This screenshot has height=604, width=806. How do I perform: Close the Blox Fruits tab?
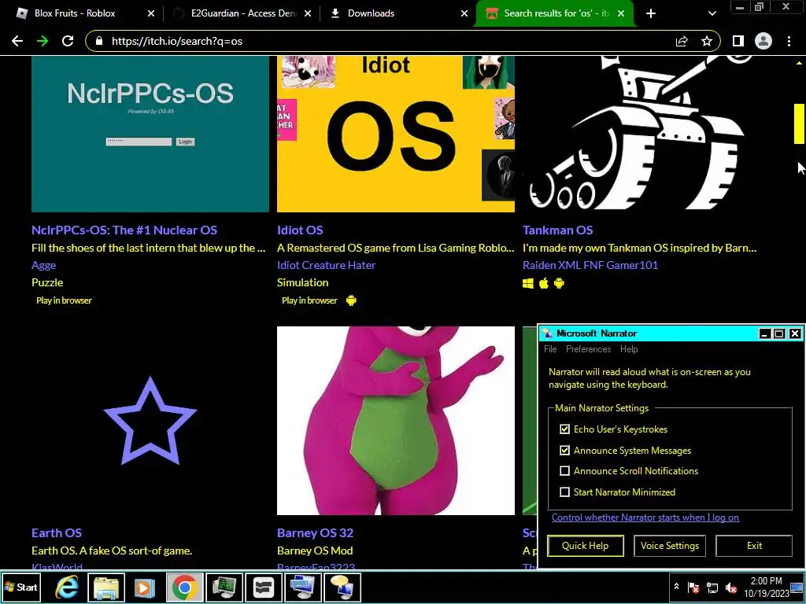[x=150, y=13]
